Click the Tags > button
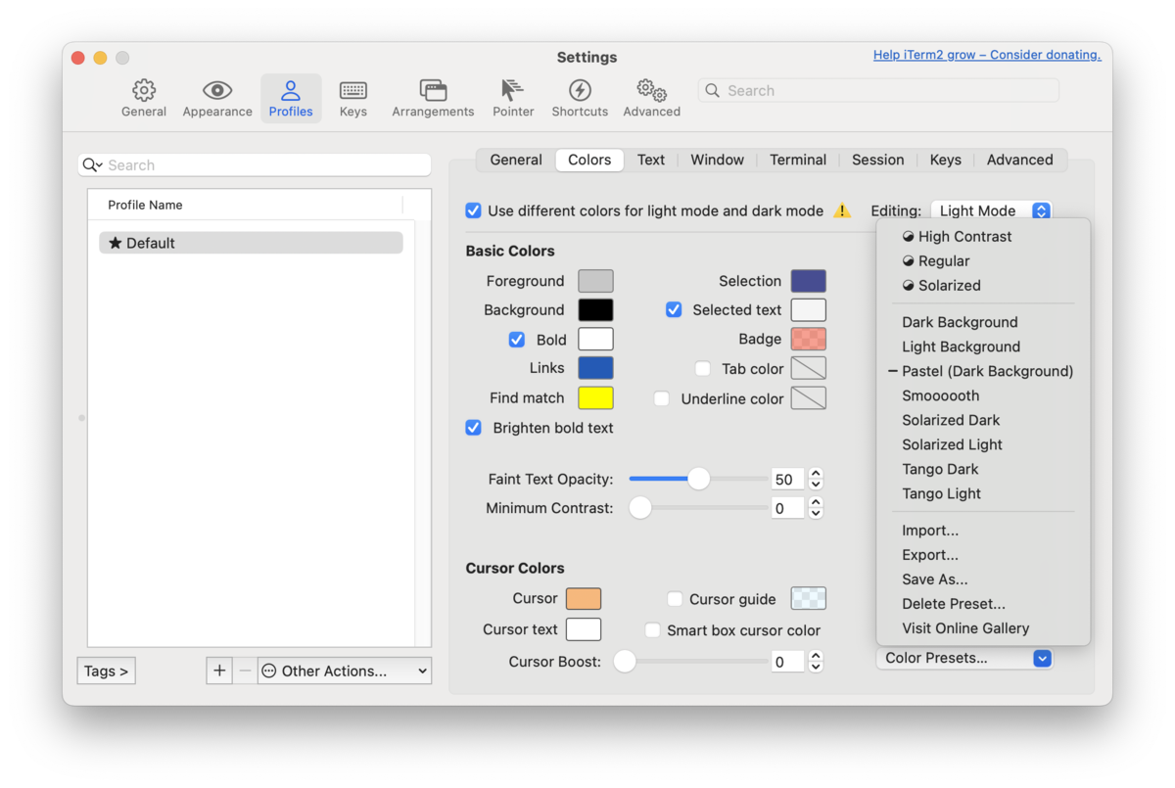 (106, 671)
